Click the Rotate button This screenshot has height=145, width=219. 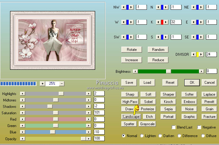point(132,50)
